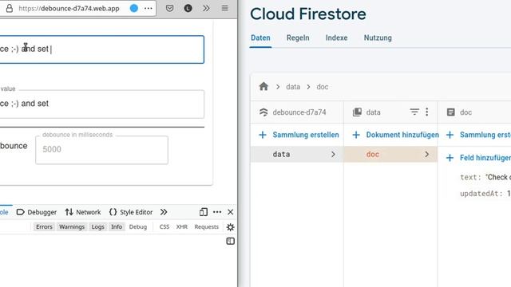Select the 'data' collection row
This screenshot has height=287, width=511.
(297, 154)
